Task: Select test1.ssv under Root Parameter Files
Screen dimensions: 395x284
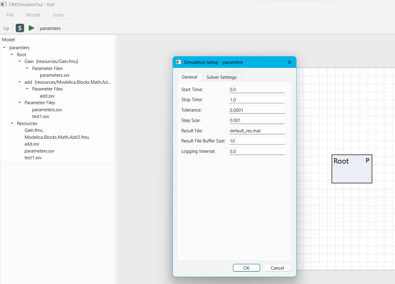Action: (x=41, y=116)
